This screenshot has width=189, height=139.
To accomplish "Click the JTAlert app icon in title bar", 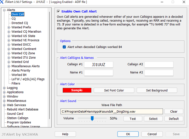I will [3, 3].
